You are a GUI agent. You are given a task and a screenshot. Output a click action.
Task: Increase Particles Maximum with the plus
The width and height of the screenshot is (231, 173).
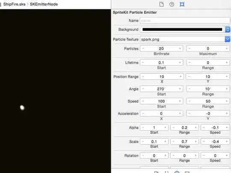(x=227, y=48)
